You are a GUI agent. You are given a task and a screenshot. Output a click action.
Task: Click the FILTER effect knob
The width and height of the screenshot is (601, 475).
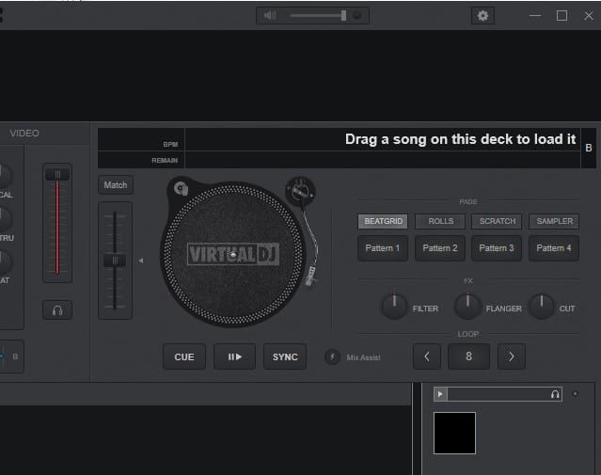(394, 307)
